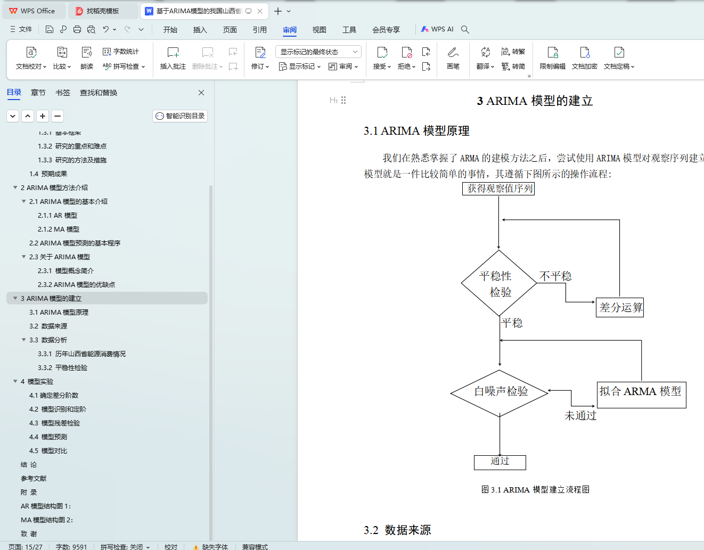Click the print icon in quick access
The width and height of the screenshot is (704, 550).
tap(77, 29)
